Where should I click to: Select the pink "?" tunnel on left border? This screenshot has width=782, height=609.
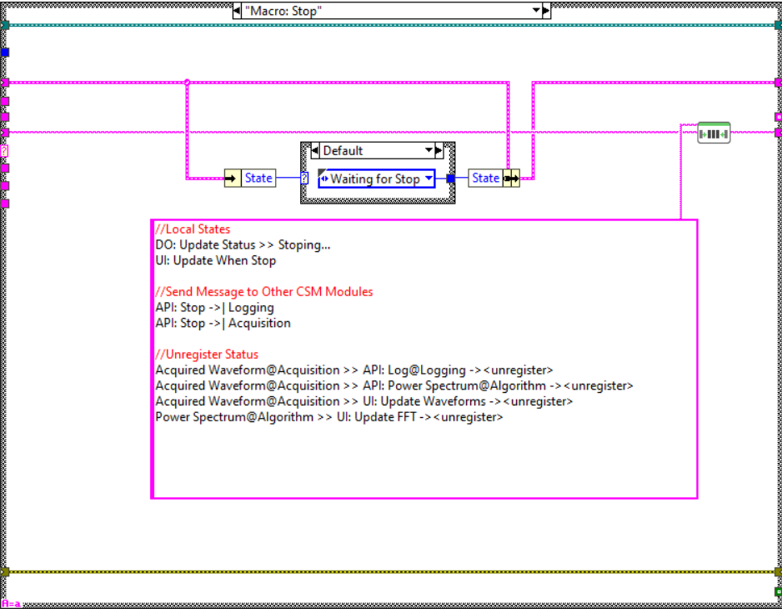click(4, 151)
